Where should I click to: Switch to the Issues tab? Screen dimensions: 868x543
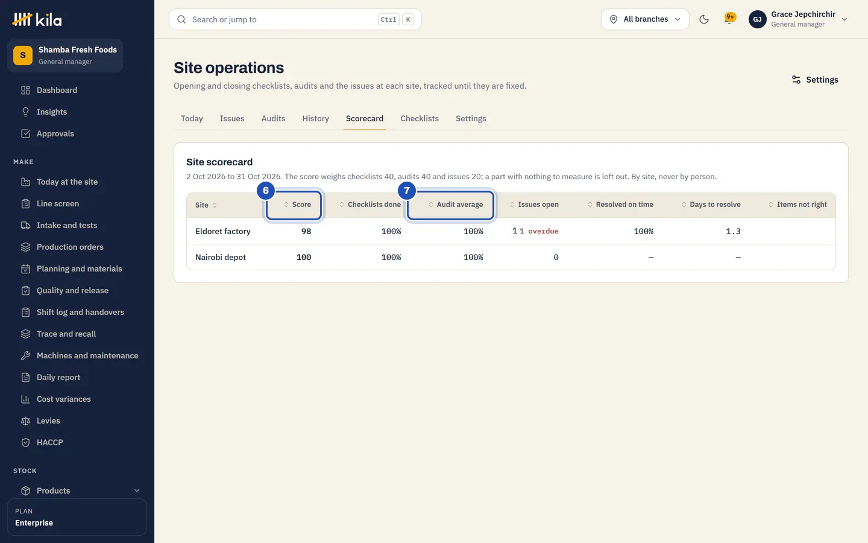click(x=232, y=119)
